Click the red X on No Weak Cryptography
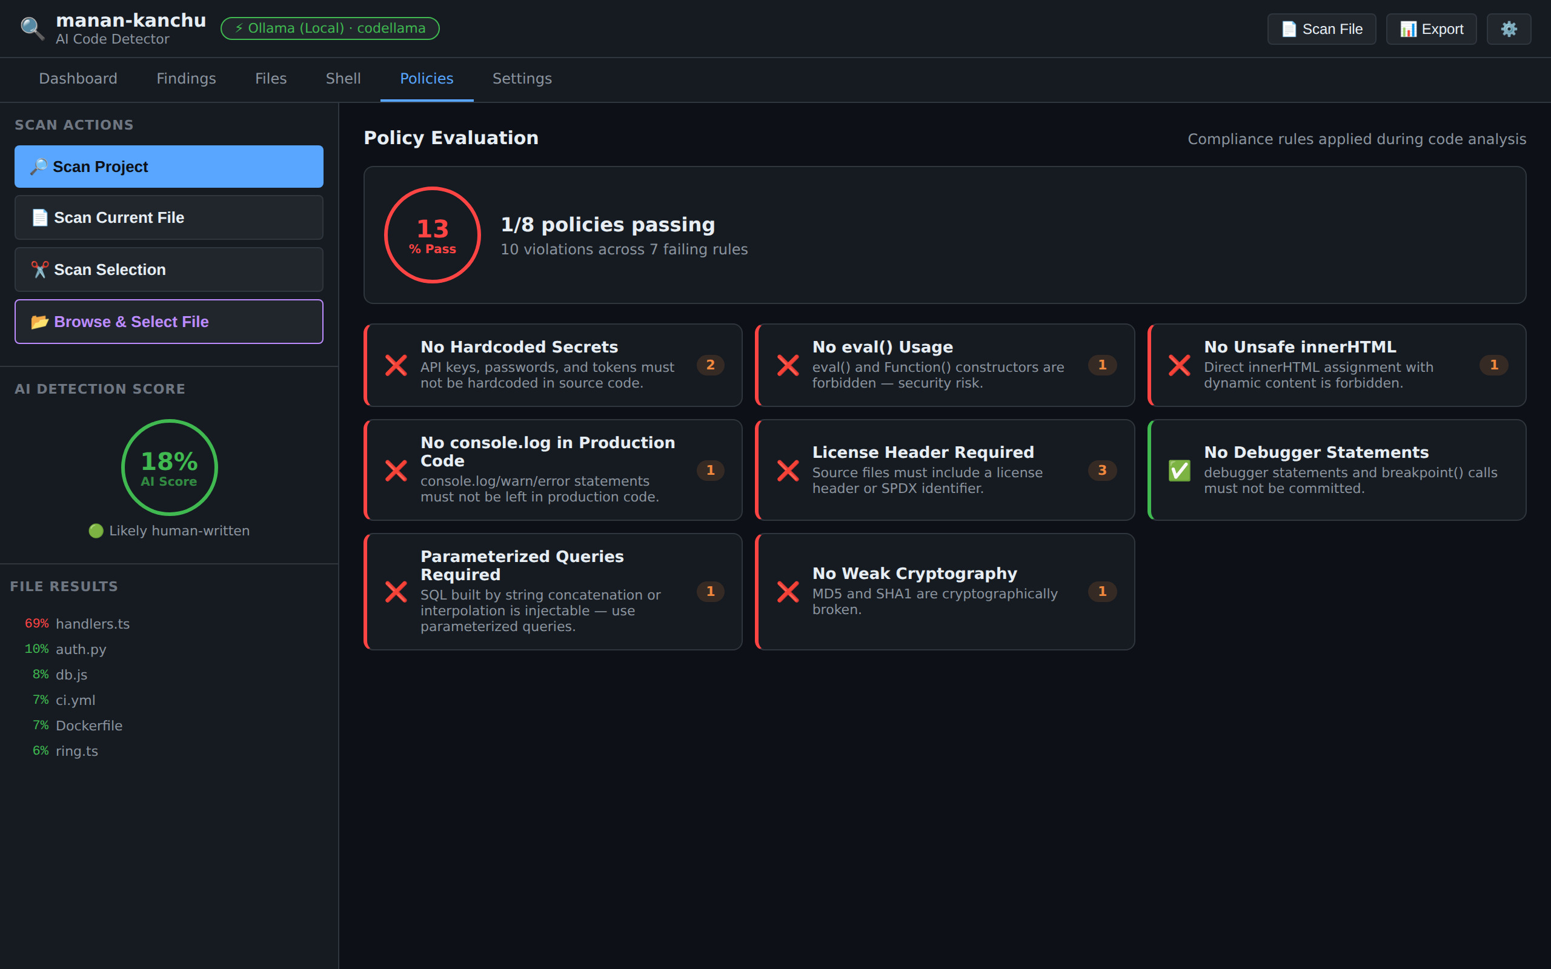 [x=788, y=592]
